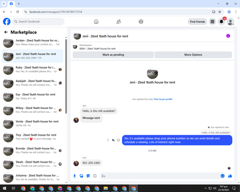Click the conversation list scrollbar
The height and width of the screenshot is (192, 240).
66,76
